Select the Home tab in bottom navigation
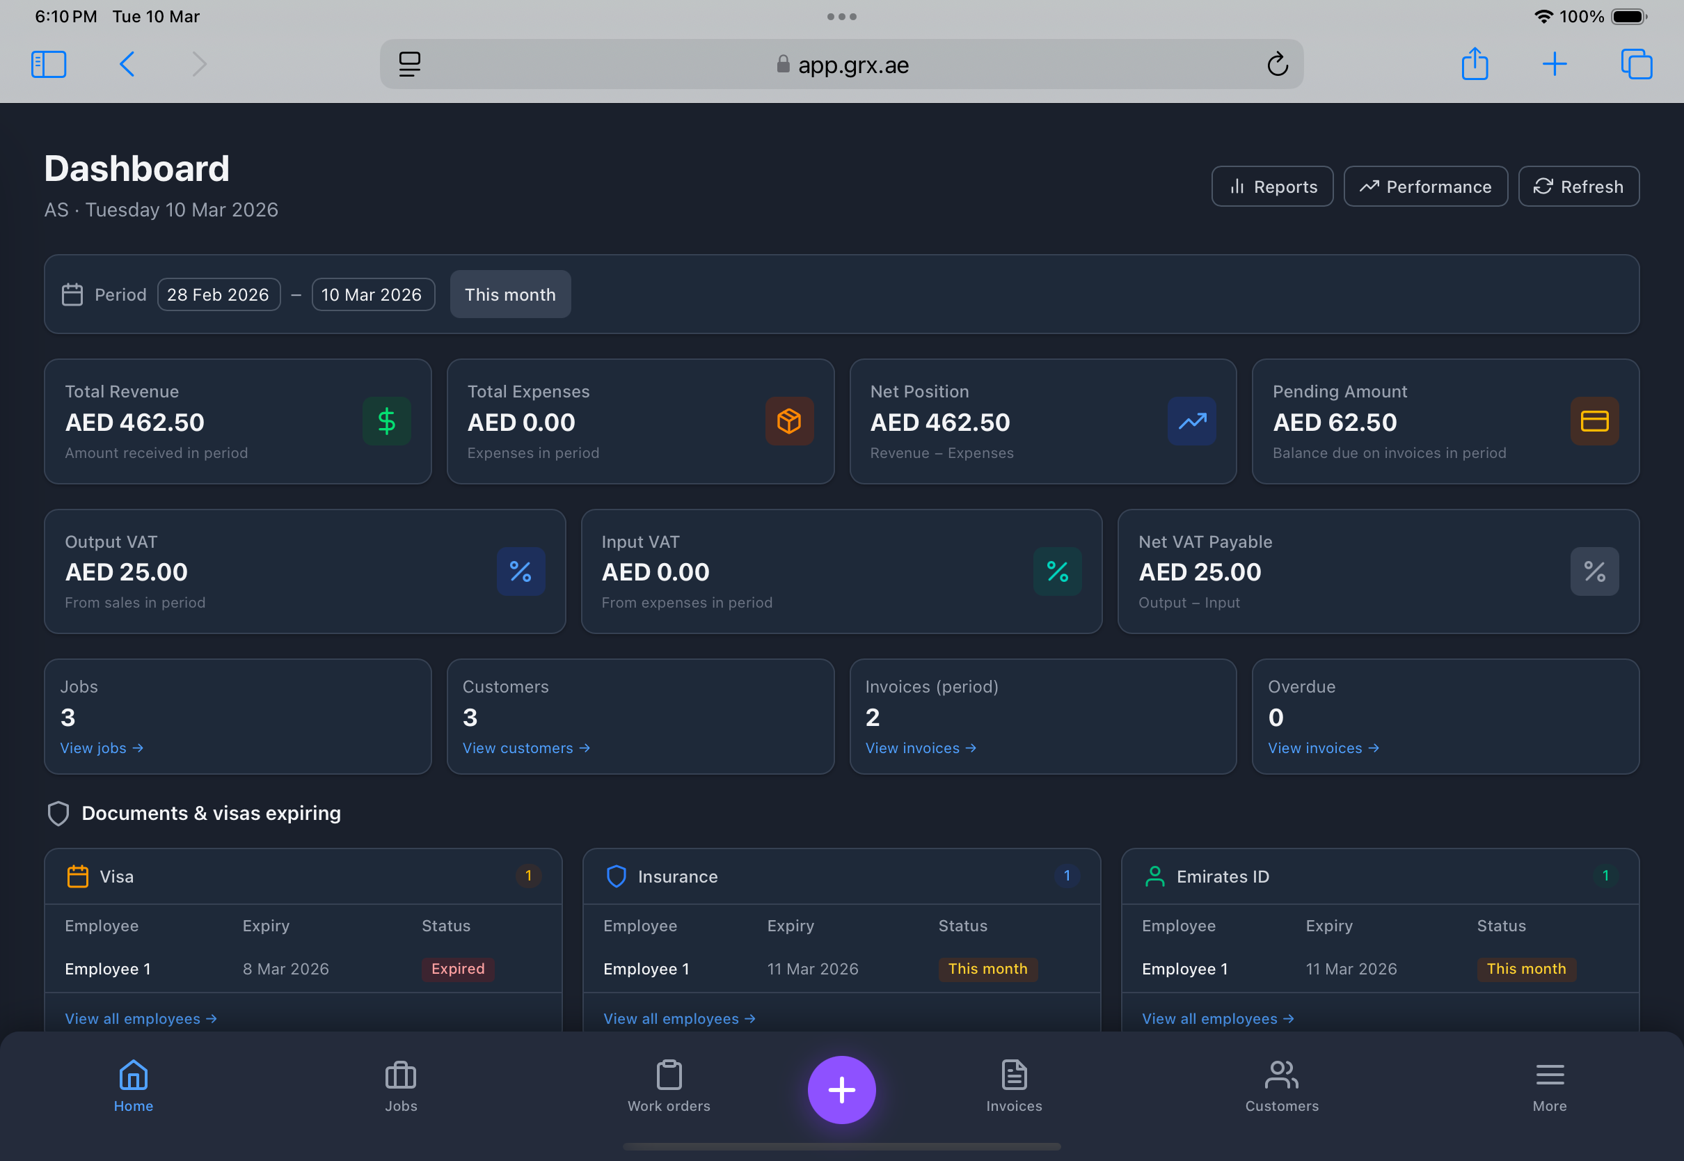 click(133, 1087)
